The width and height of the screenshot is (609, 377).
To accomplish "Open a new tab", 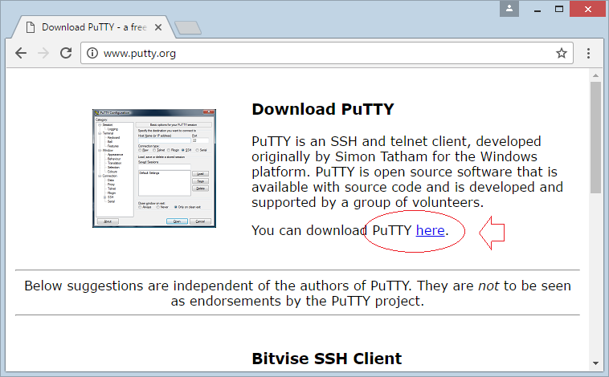I will (188, 28).
